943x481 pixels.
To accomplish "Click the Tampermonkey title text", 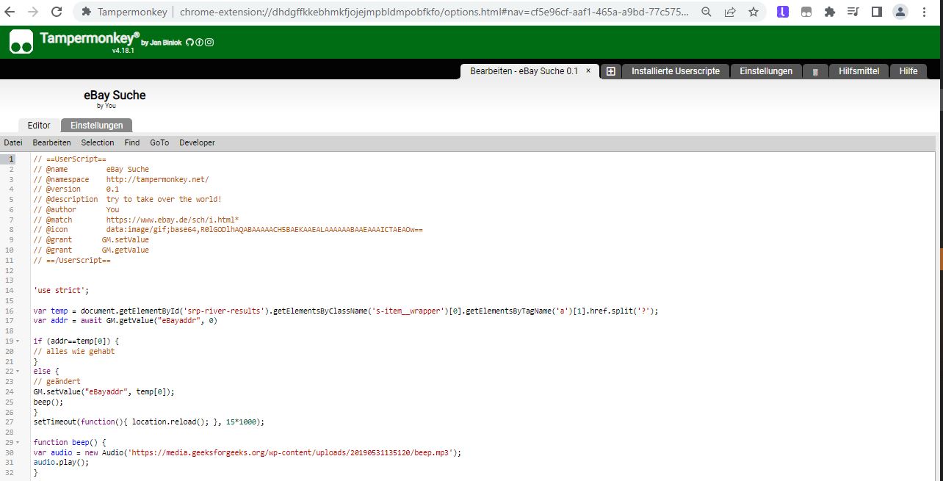I will (x=90, y=38).
